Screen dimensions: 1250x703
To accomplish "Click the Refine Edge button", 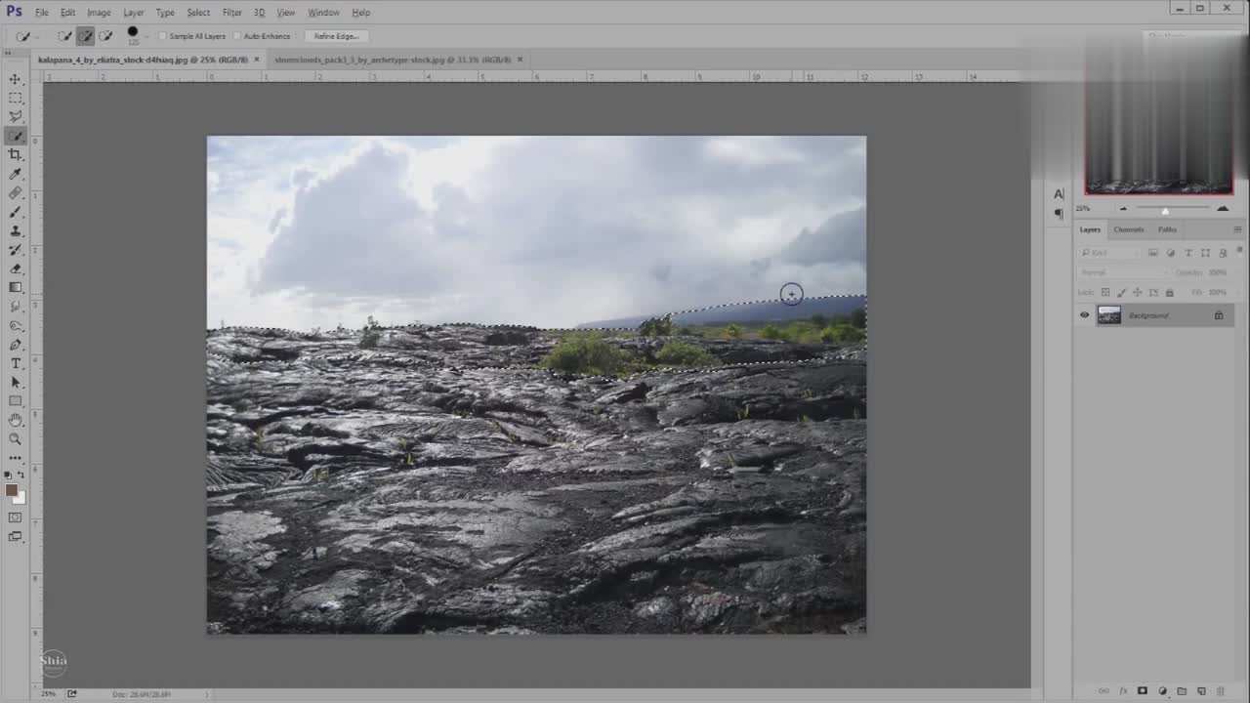I will point(336,36).
